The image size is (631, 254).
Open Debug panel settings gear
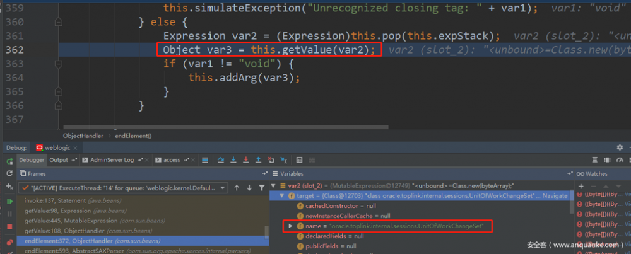coord(620,147)
